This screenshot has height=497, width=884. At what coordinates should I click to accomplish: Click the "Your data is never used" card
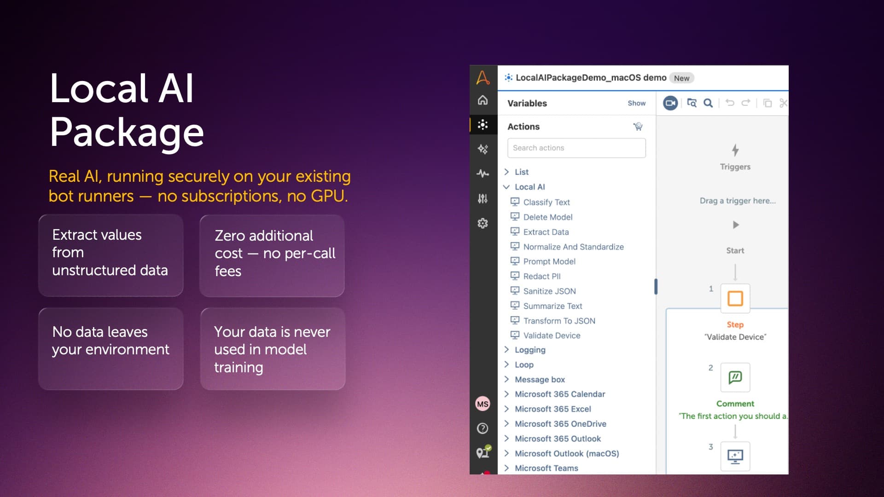tap(273, 349)
